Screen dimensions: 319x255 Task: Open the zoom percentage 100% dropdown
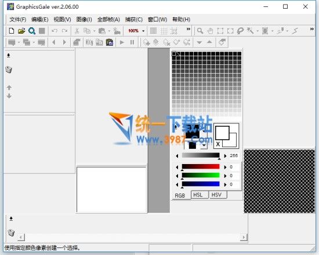[x=143, y=31]
